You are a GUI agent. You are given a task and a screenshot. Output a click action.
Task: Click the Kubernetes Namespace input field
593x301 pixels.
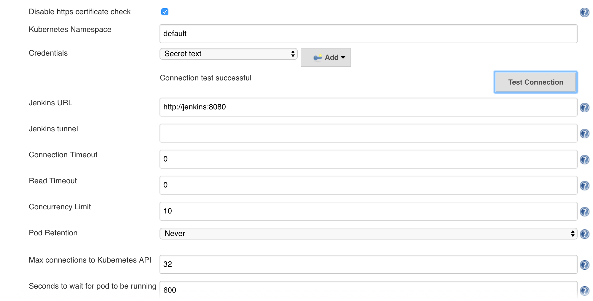(368, 34)
